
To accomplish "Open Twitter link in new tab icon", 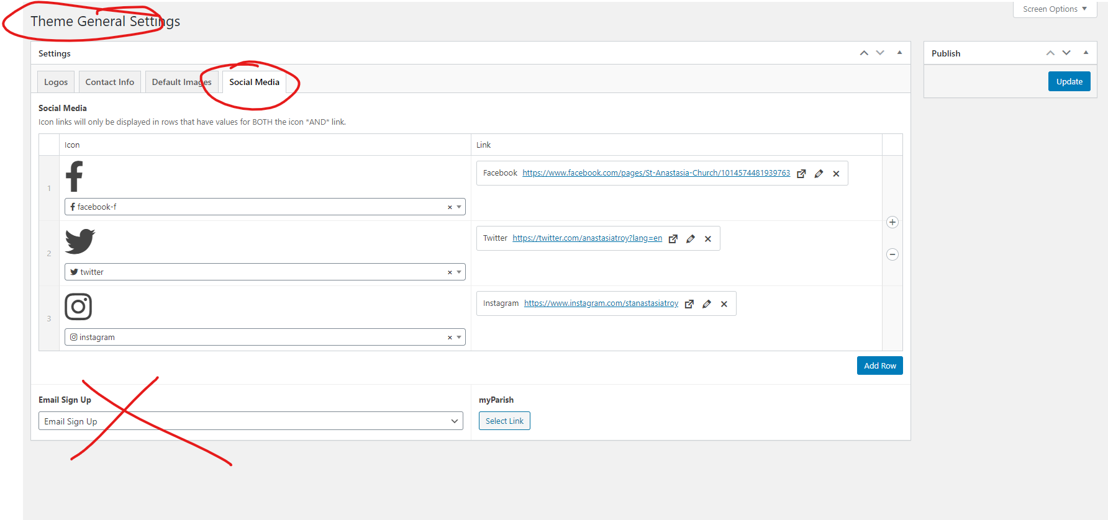I will 673,239.
